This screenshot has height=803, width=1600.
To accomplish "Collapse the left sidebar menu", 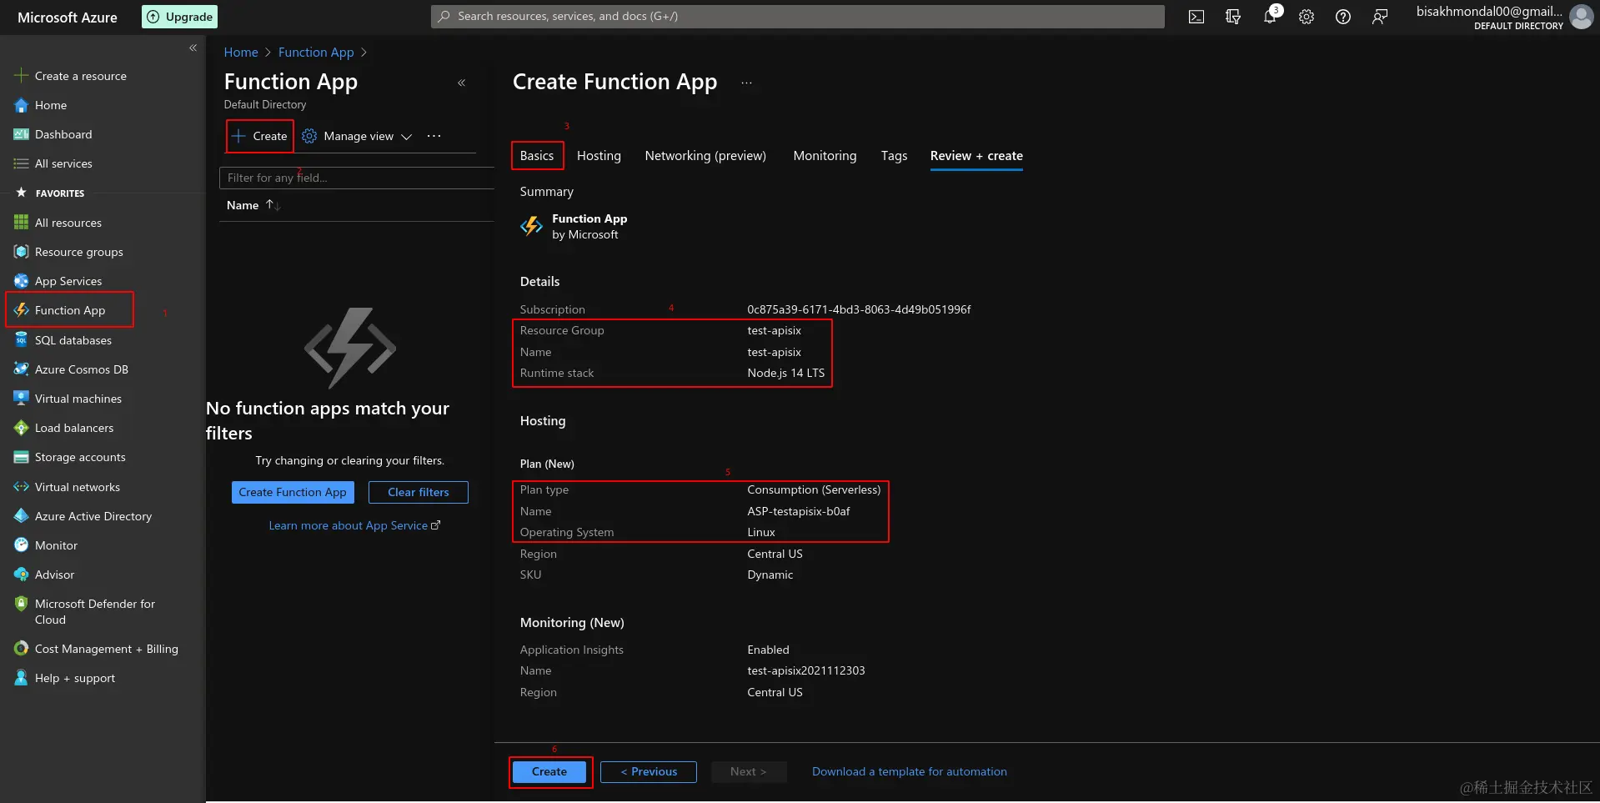I will point(193,48).
